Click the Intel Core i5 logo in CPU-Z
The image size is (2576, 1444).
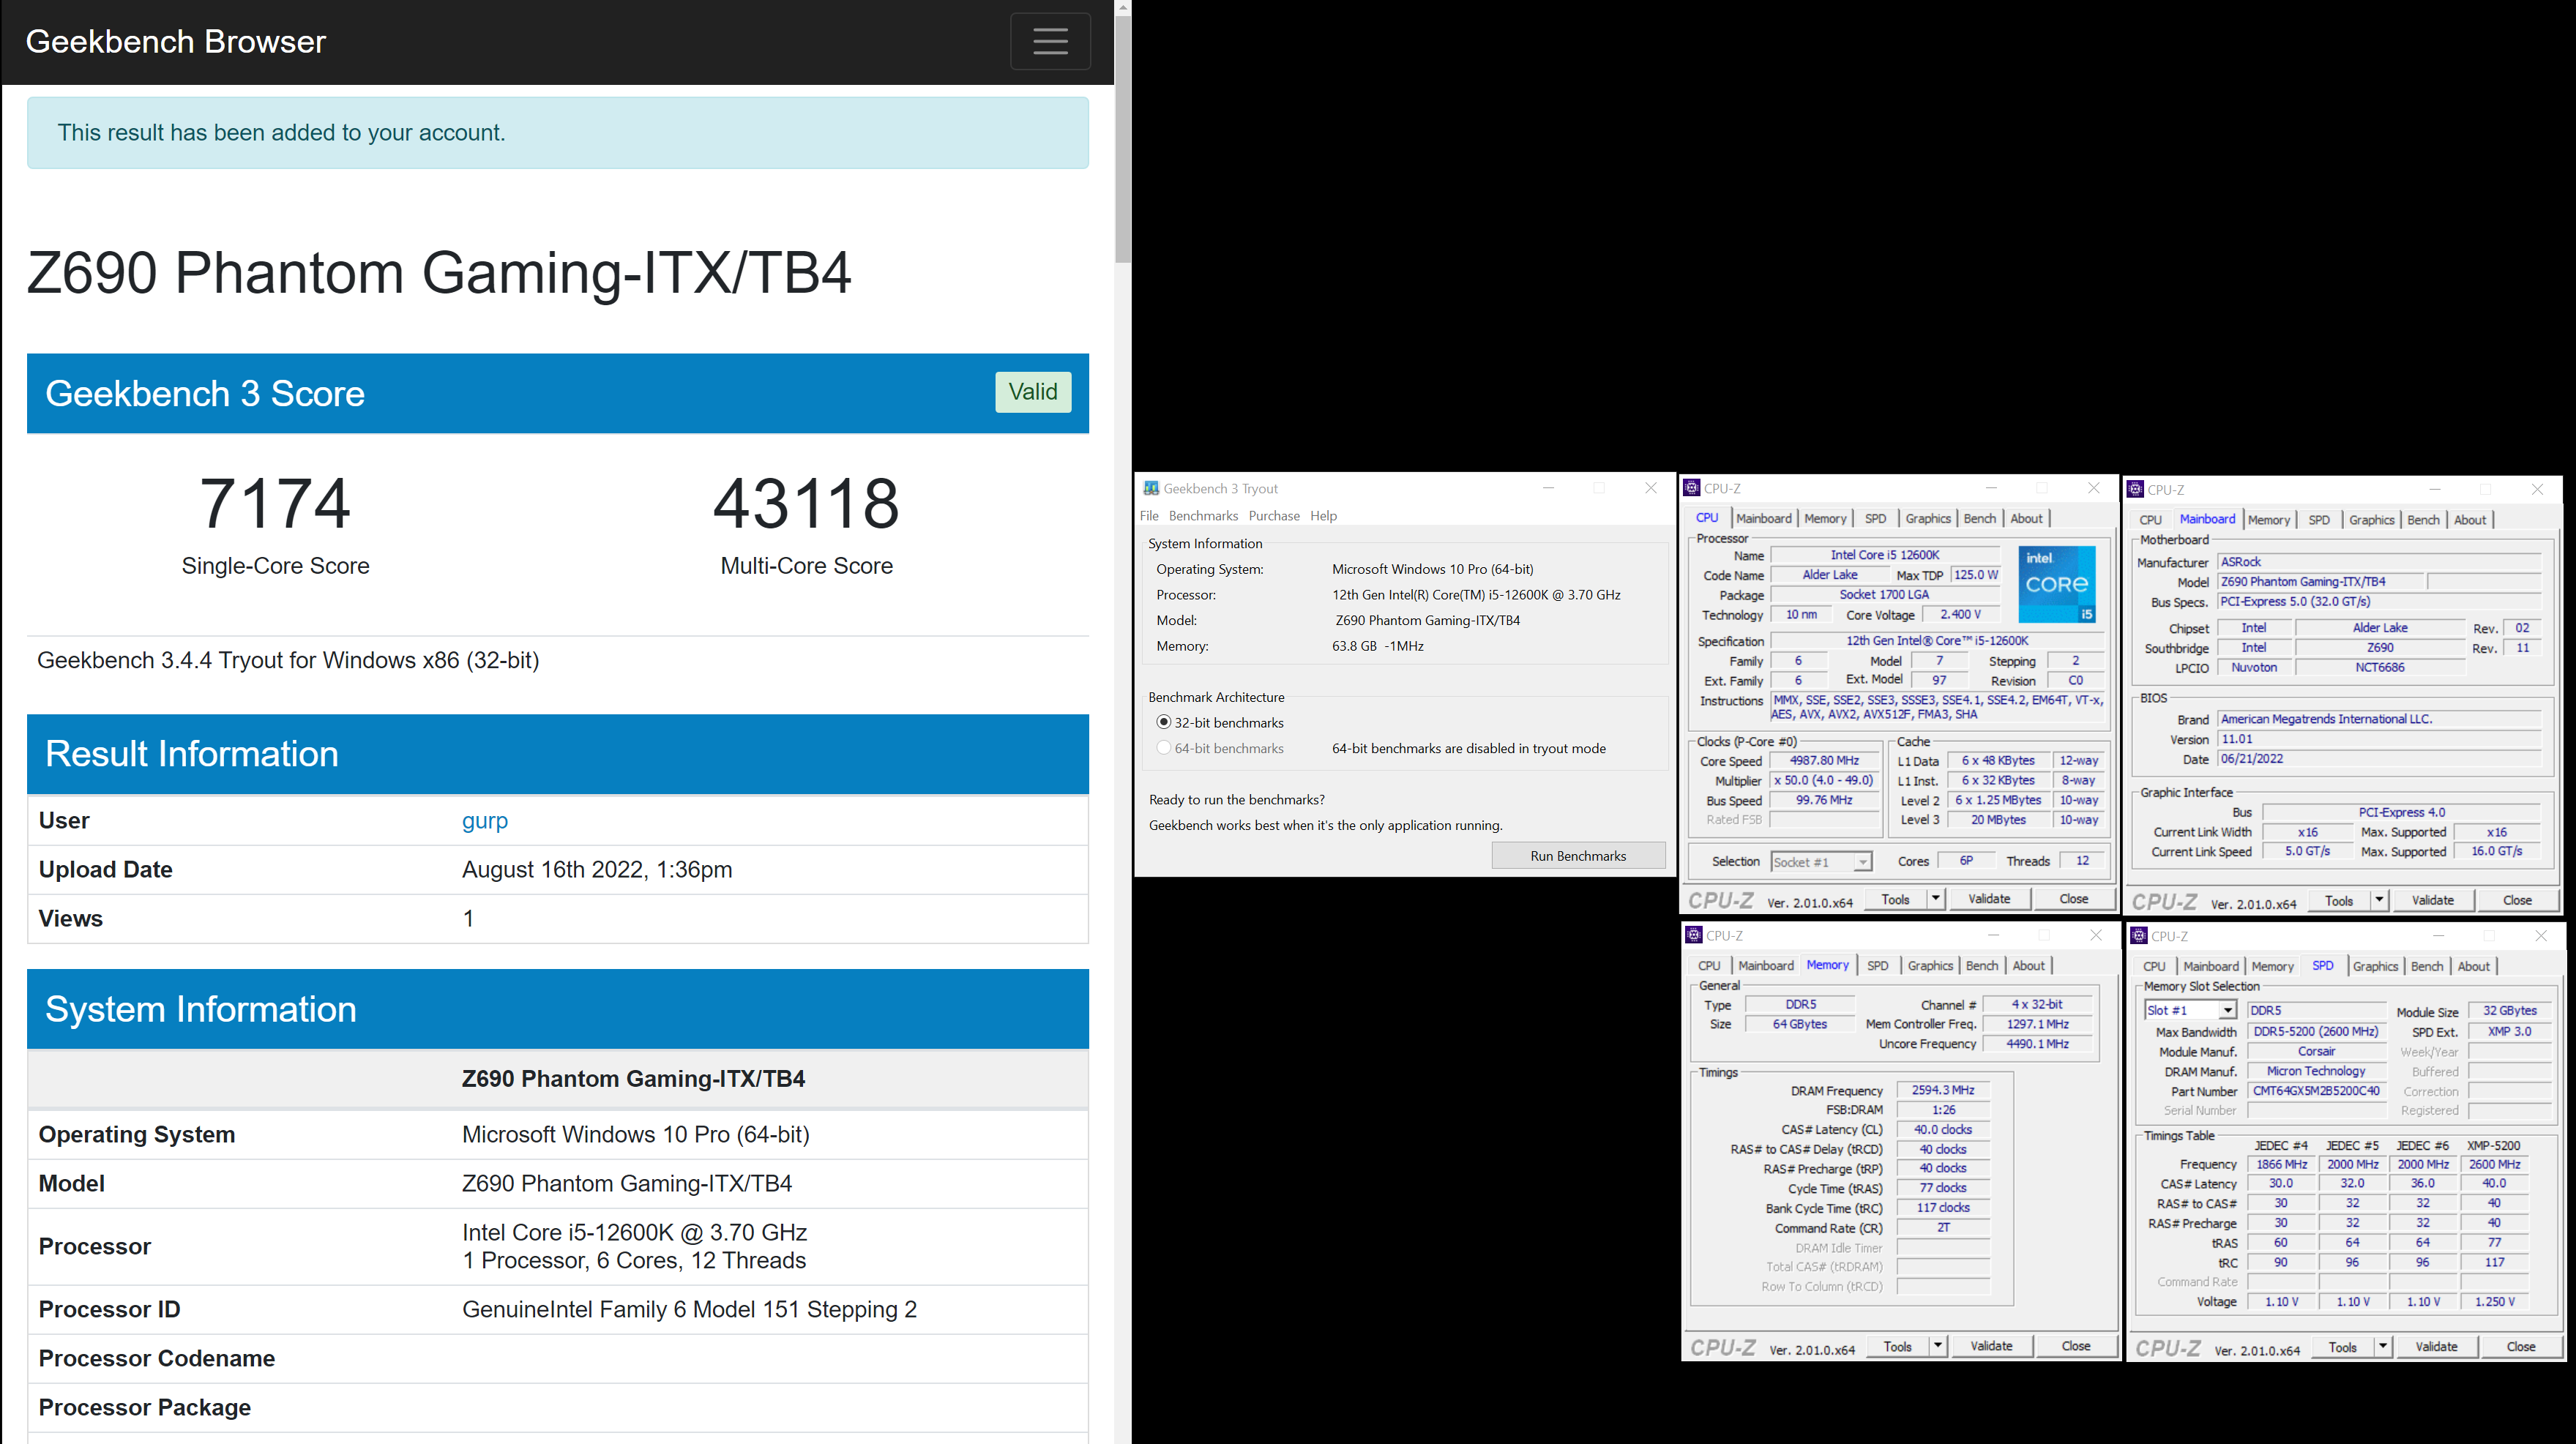[2057, 584]
